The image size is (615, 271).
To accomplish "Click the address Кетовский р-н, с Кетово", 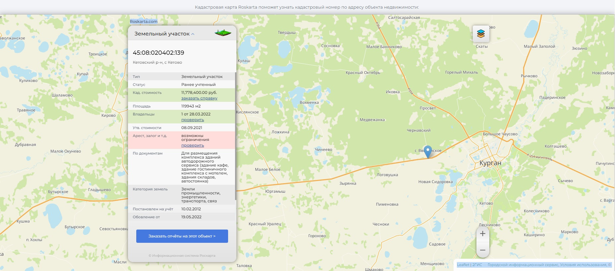I will [157, 62].
